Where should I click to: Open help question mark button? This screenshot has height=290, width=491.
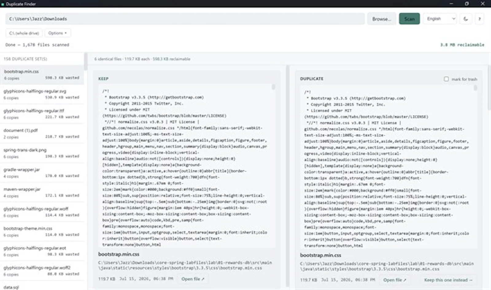tap(479, 19)
